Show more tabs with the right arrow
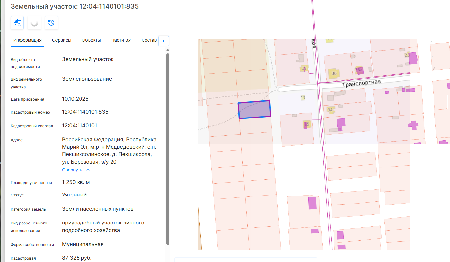 164,41
